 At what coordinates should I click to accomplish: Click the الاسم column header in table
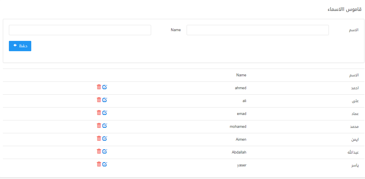(354, 75)
